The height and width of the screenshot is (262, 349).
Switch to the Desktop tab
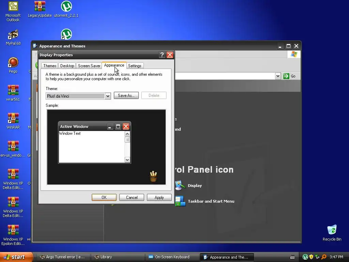pyautogui.click(x=67, y=66)
